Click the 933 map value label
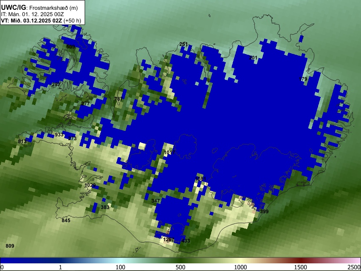Image resolution: width=361 pixels, height=271 pixels. click(x=59, y=135)
